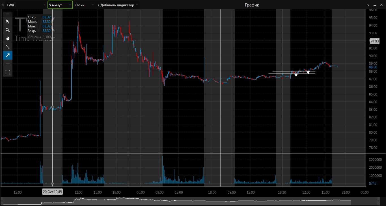
Task: Open the Свечи chart type dropdown
Action: (84, 5)
